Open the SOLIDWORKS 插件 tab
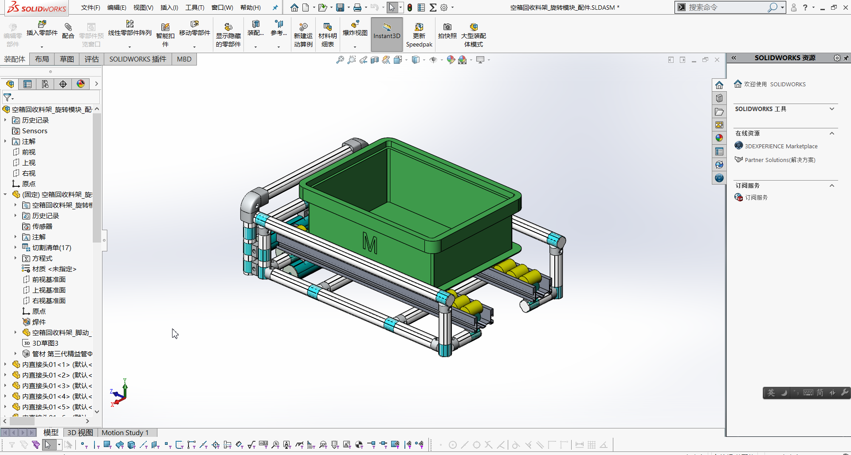The image size is (851, 455). tap(137, 59)
